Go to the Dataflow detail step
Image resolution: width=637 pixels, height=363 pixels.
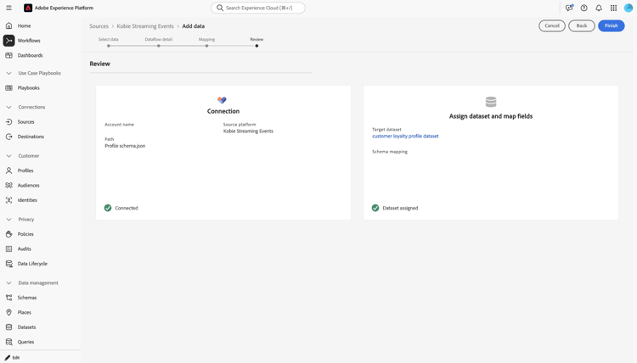[159, 42]
